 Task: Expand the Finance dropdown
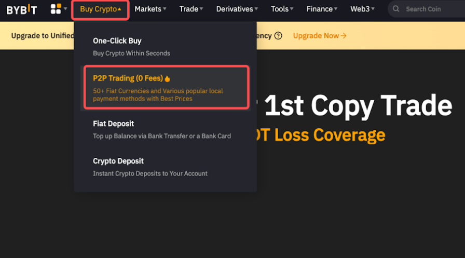(322, 9)
